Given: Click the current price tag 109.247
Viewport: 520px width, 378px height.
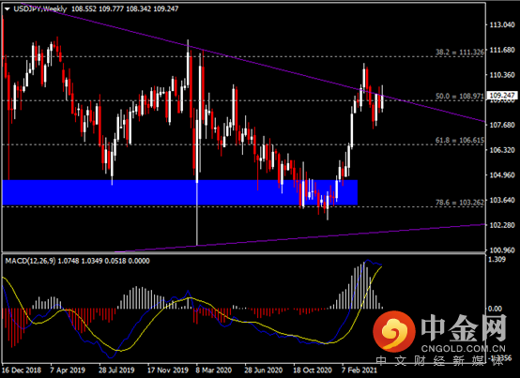Looking at the screenshot, I should pyautogui.click(x=502, y=96).
